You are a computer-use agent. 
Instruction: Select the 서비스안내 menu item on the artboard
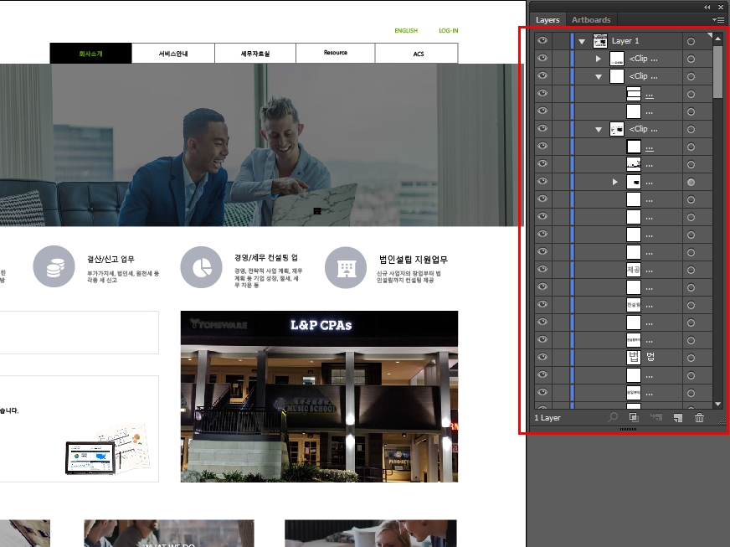(173, 54)
